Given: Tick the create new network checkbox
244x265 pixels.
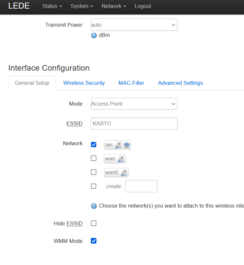Looking at the screenshot, I should coord(94,186).
